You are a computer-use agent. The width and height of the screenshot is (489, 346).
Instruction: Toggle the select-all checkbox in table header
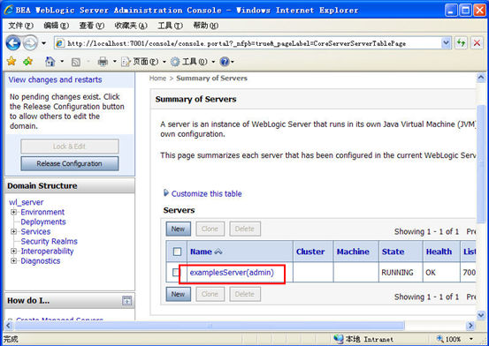[x=177, y=252]
